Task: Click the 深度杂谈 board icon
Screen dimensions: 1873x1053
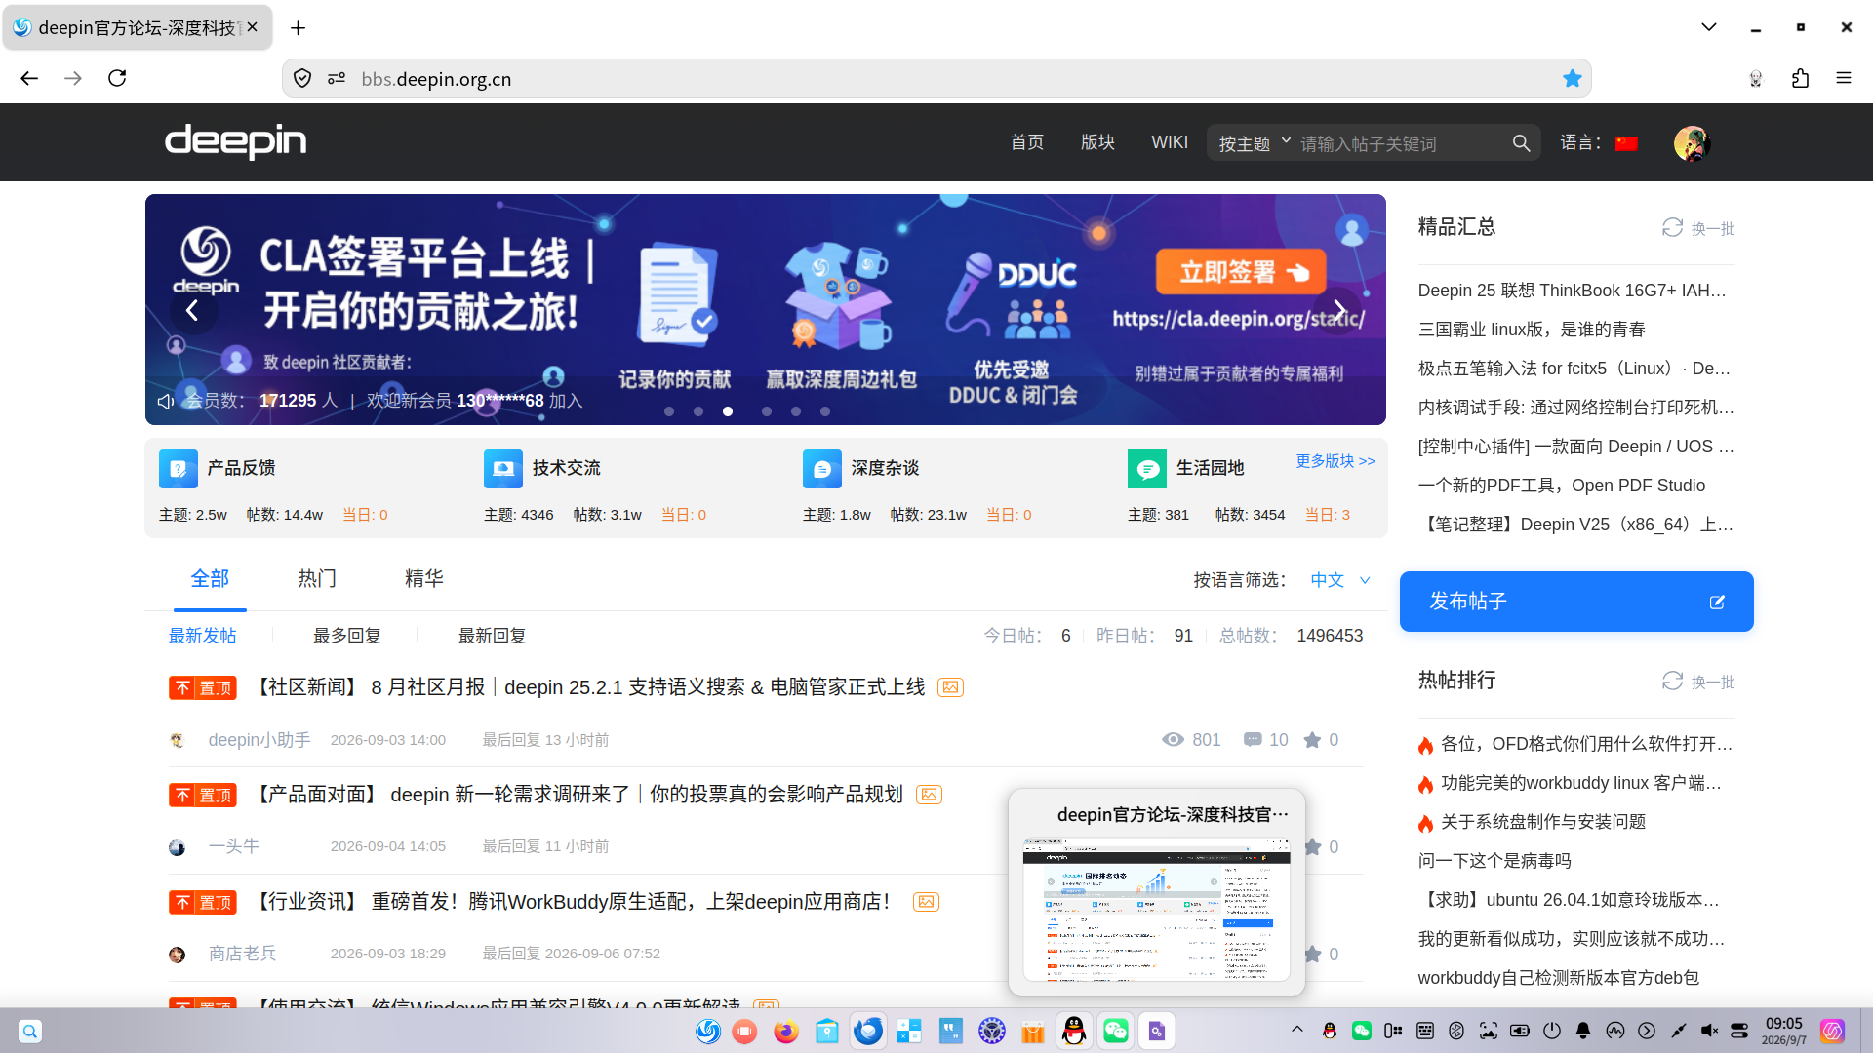Action: (822, 469)
